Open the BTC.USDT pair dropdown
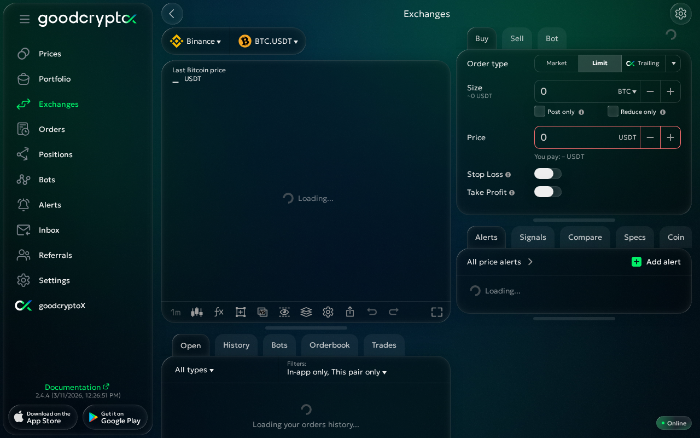 (269, 41)
